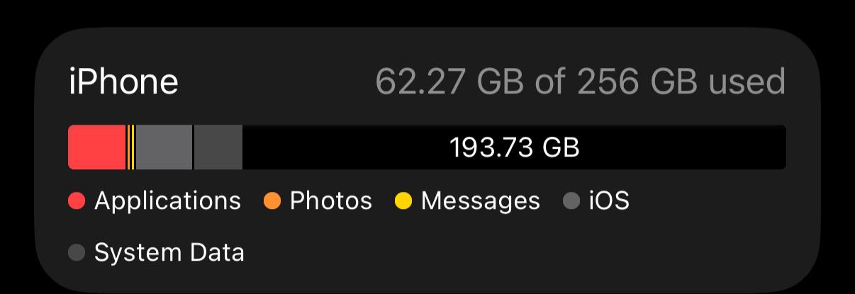Tap the Applications legend label

[x=168, y=201]
